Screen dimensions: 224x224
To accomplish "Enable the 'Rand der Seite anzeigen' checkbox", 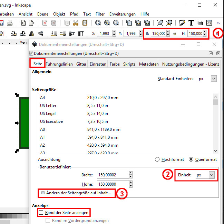I will [x=41, y=213].
